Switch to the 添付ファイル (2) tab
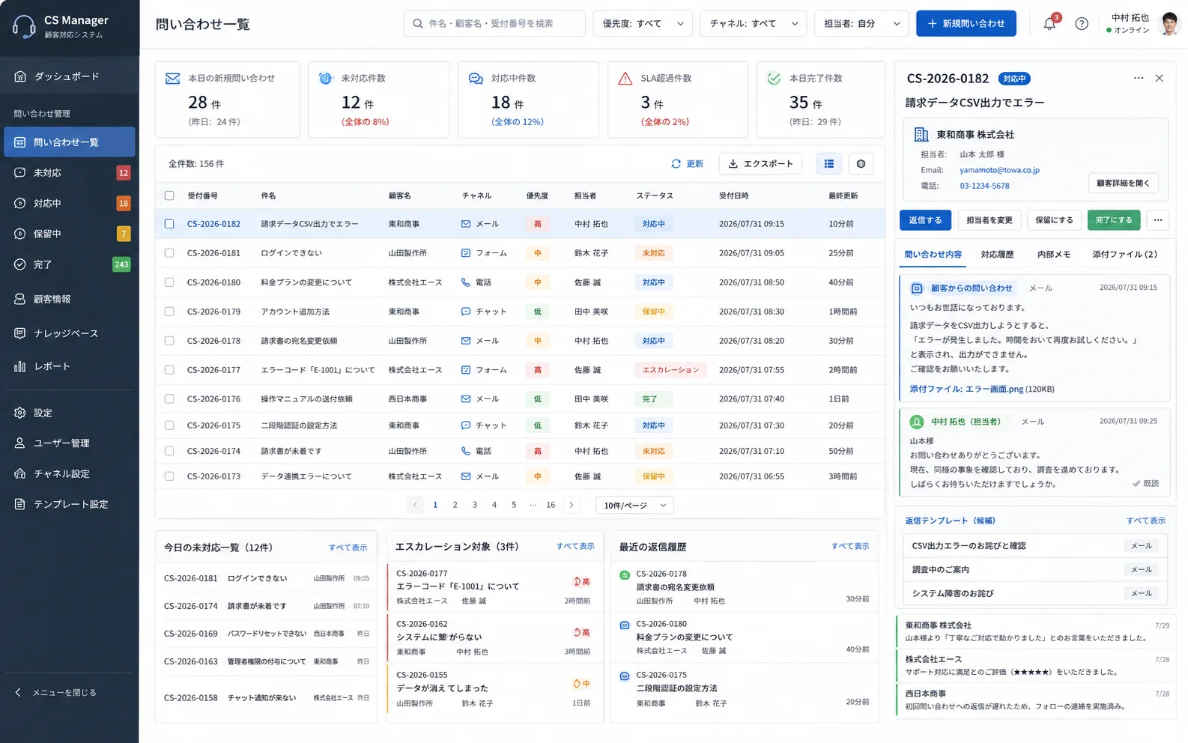The height and width of the screenshot is (743, 1188). [x=1124, y=255]
